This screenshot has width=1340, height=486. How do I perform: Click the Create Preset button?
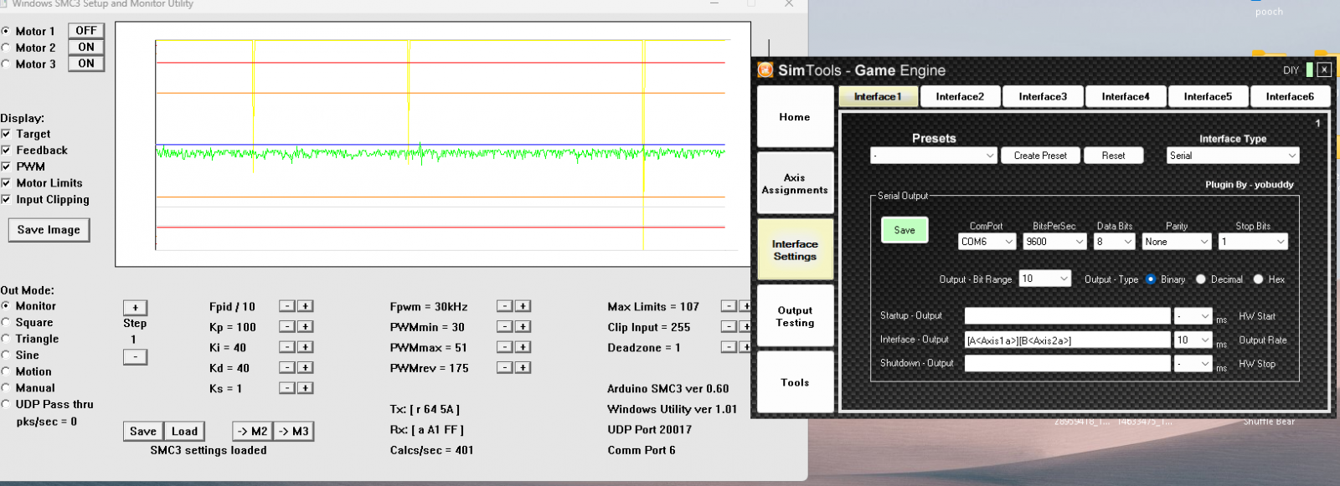point(1040,156)
